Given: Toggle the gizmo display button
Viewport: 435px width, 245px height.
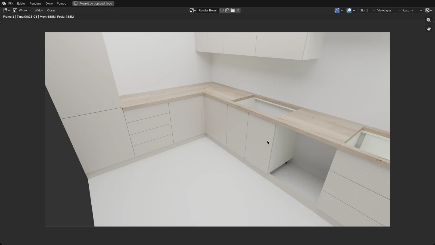Looking at the screenshot, I should [337, 10].
